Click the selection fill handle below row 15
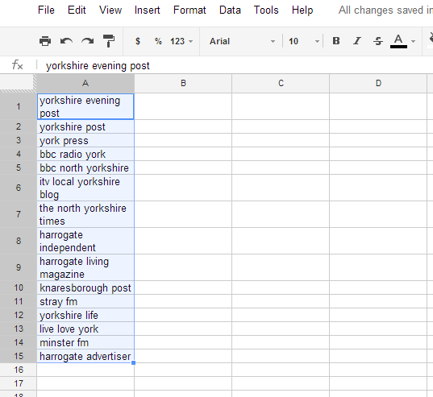Viewport: 433px width, 397px height. [x=133, y=363]
